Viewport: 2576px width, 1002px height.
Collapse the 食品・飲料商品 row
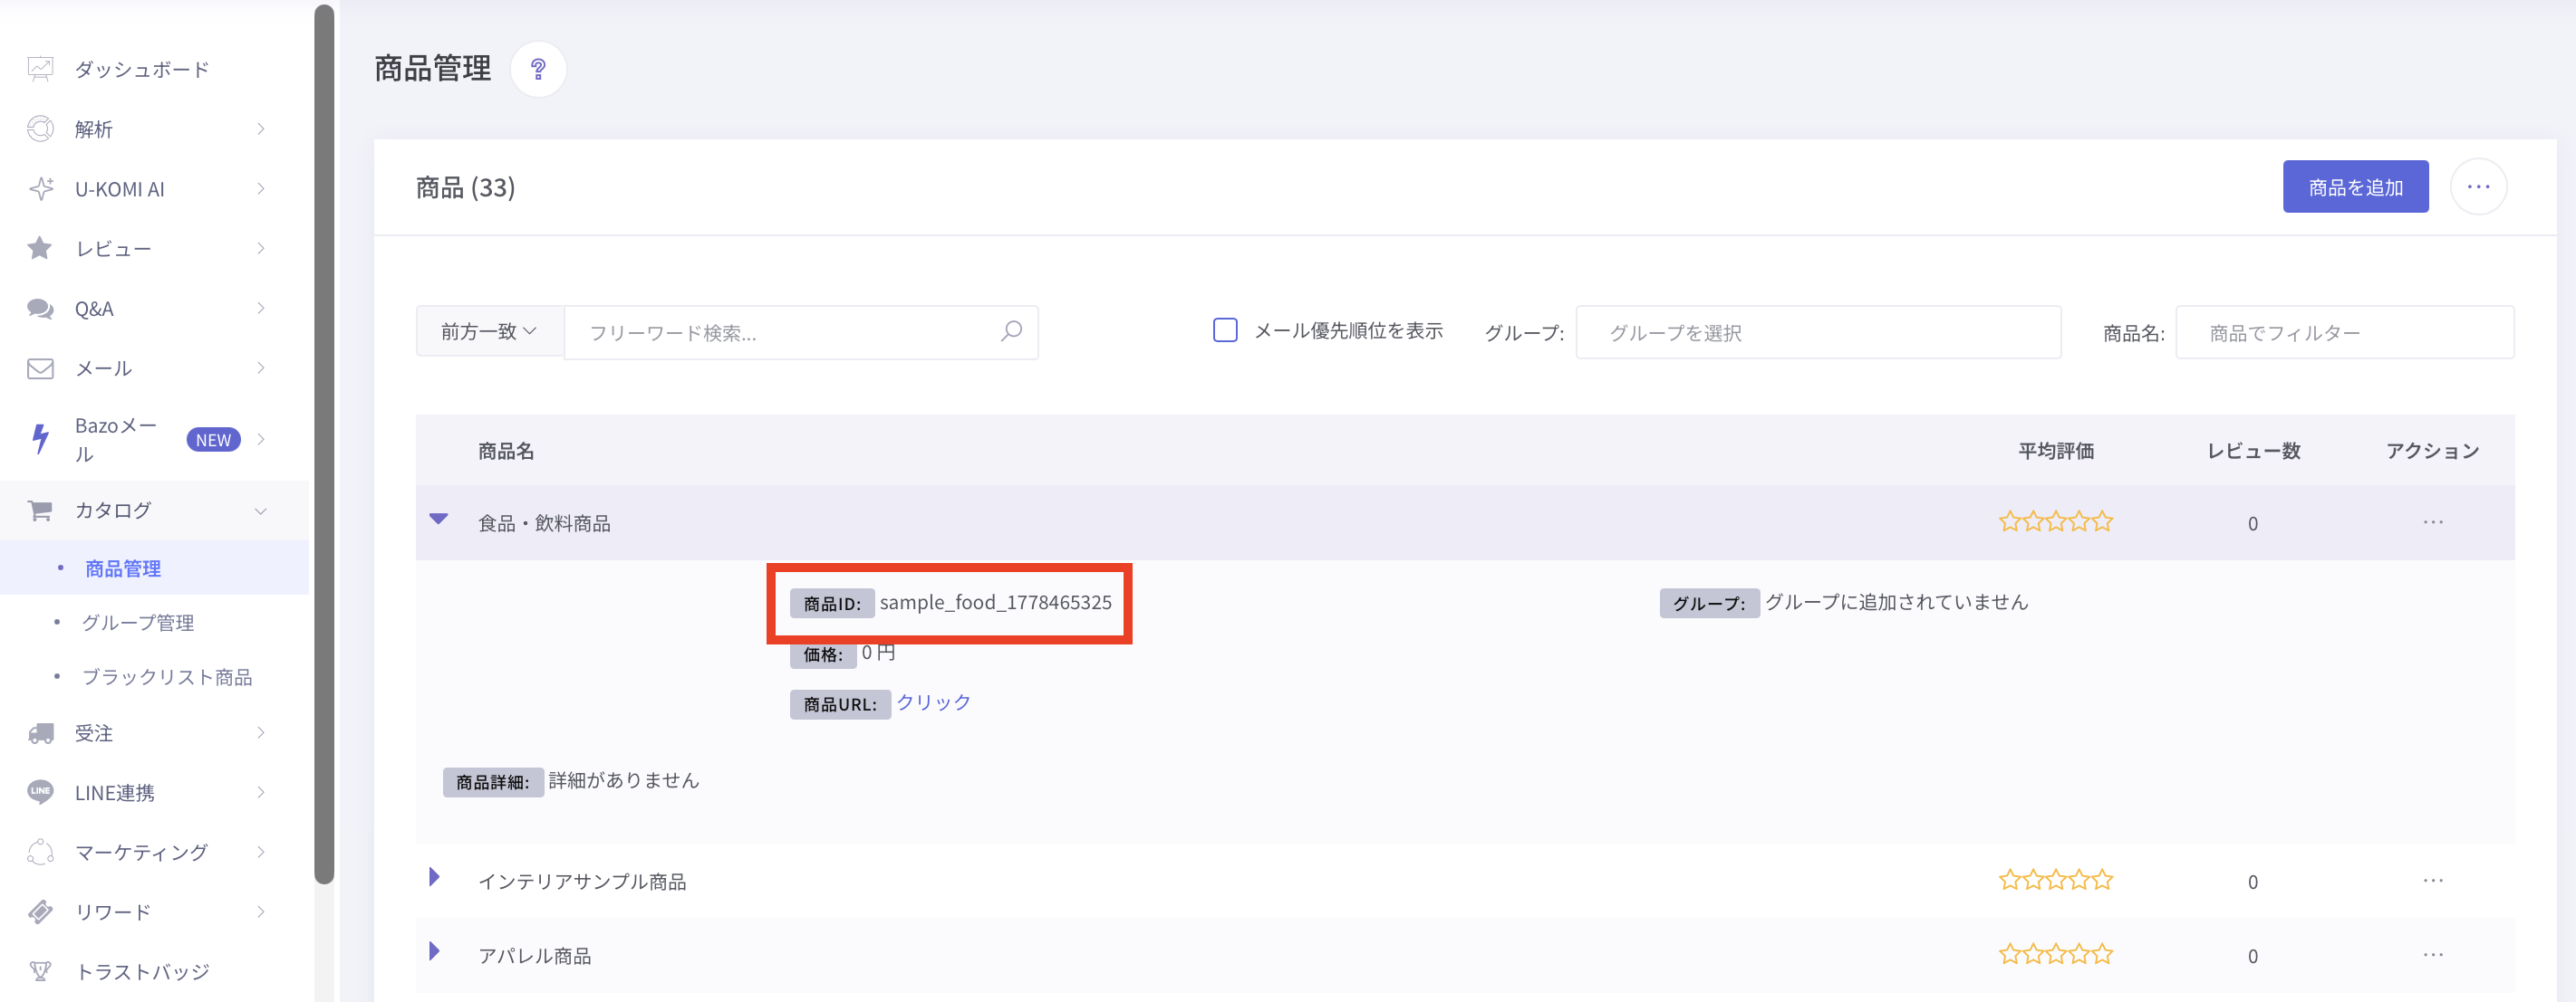pyautogui.click(x=438, y=520)
